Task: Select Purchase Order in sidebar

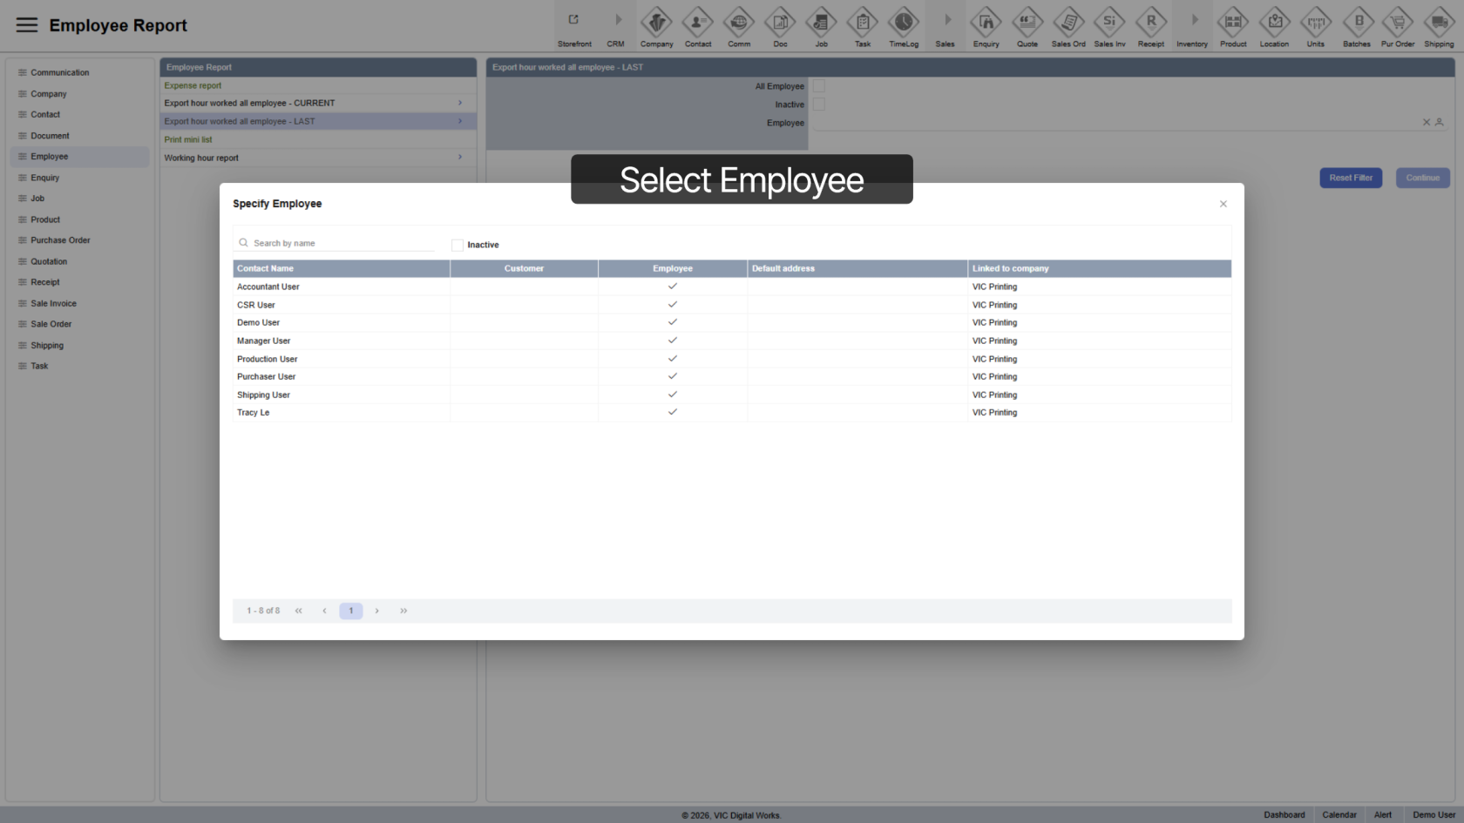Action: click(60, 240)
